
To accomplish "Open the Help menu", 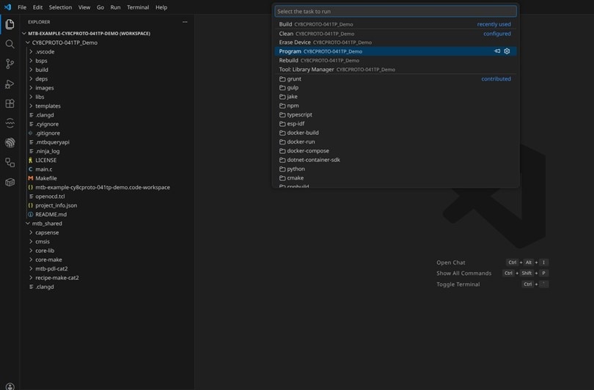I will click(161, 7).
